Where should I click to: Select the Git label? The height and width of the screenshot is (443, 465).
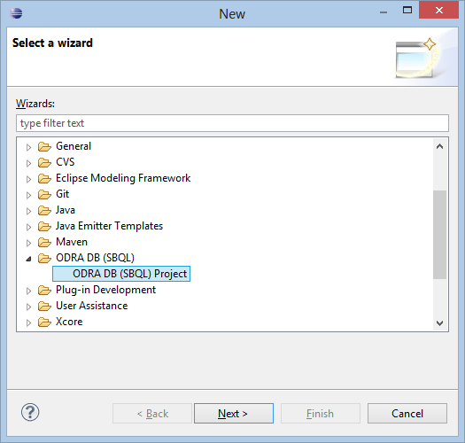(x=62, y=194)
